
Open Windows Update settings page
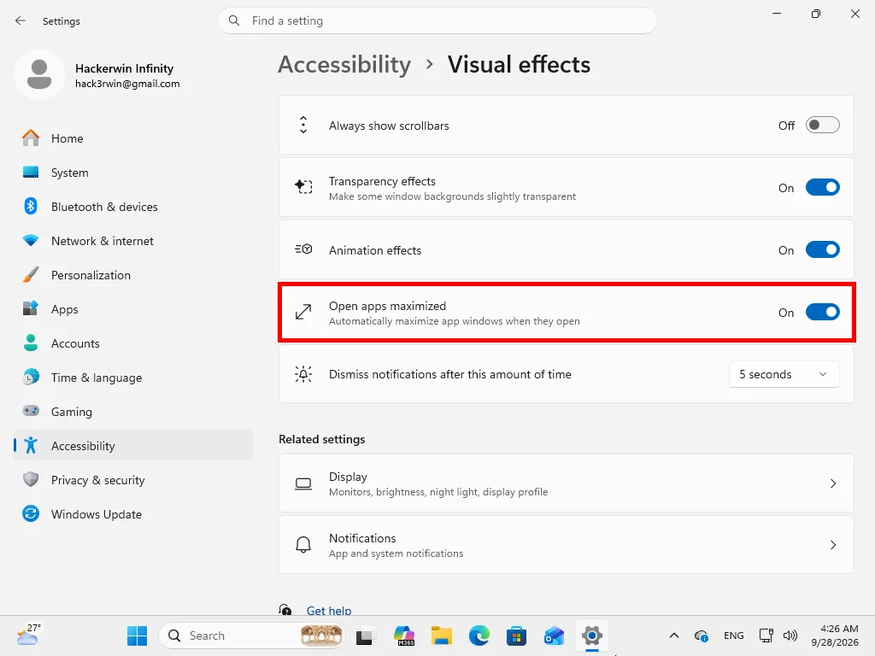132,513
